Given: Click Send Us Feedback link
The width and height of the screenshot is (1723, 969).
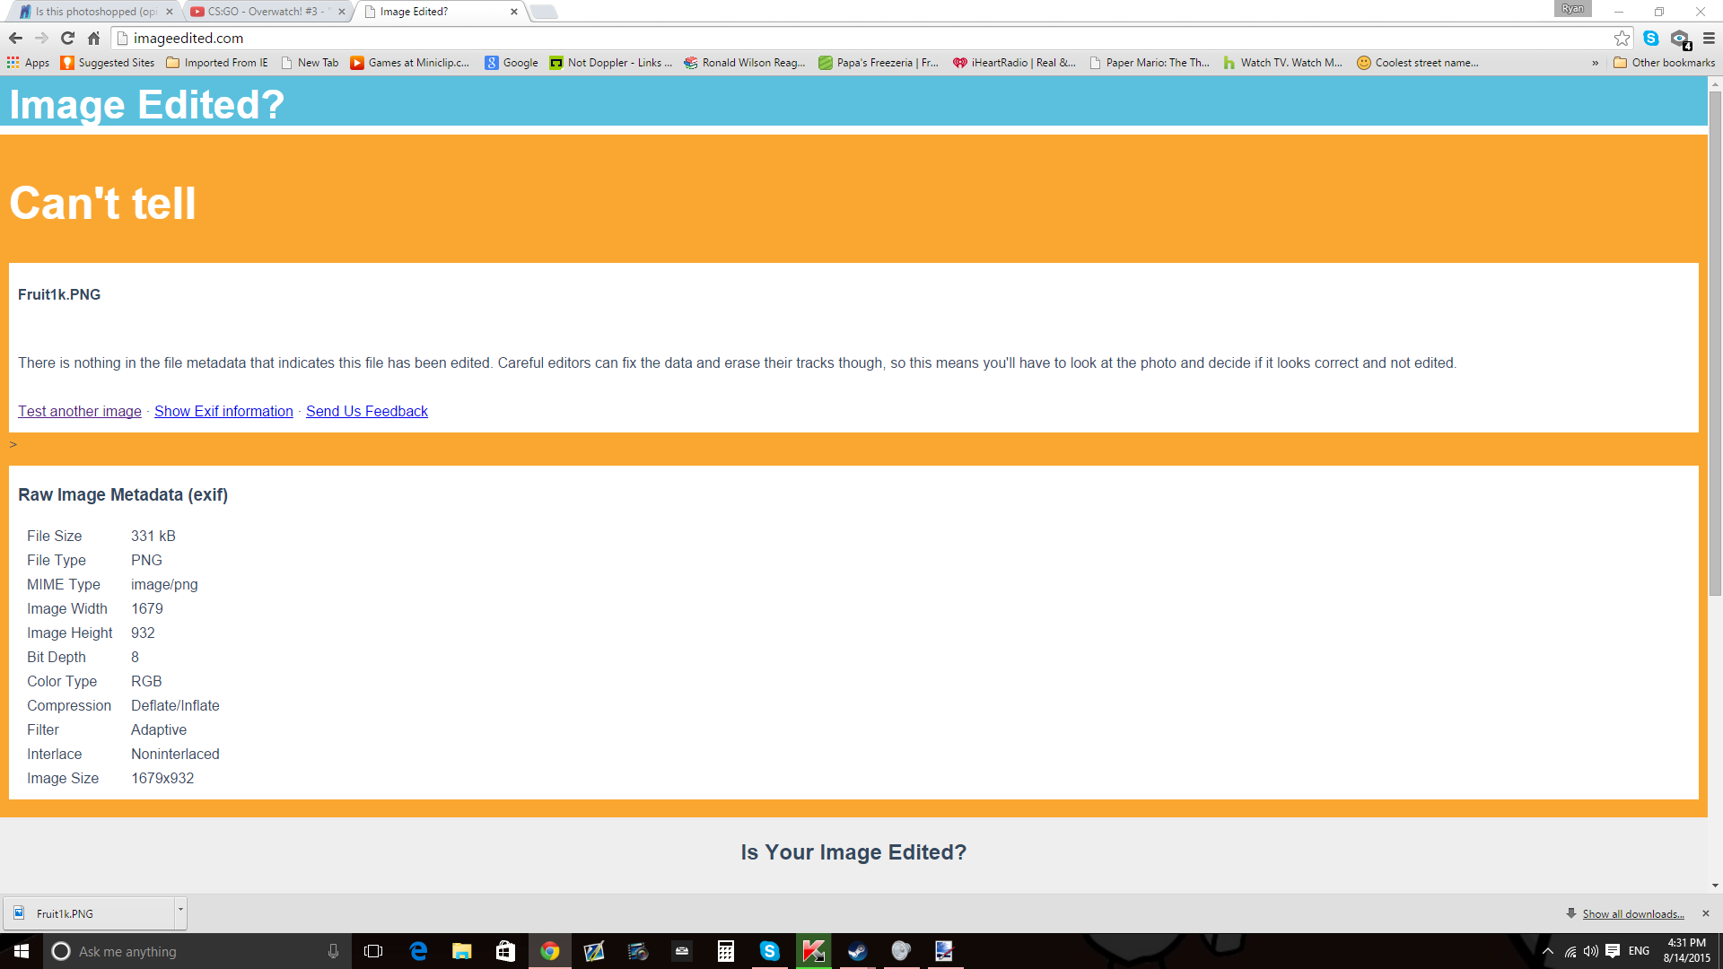Looking at the screenshot, I should tap(366, 411).
